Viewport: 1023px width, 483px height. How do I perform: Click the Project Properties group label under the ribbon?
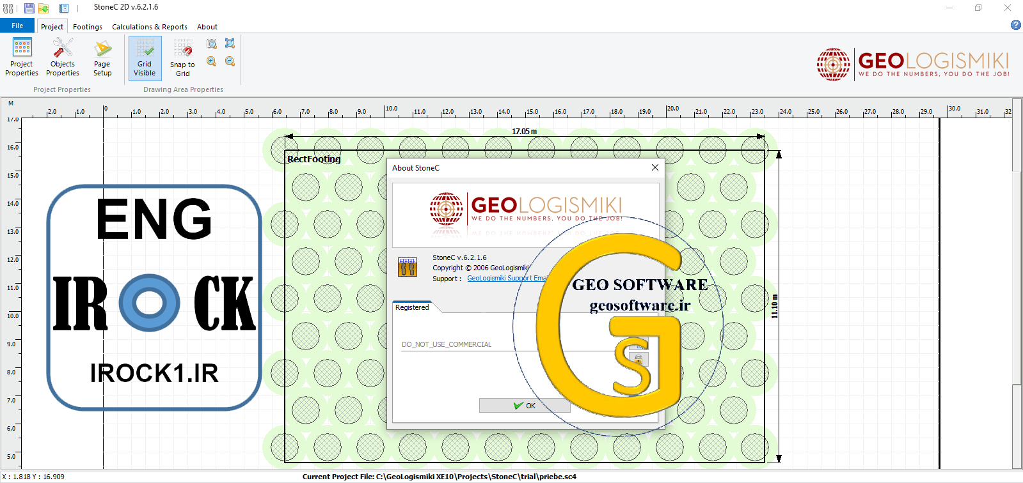coord(62,89)
